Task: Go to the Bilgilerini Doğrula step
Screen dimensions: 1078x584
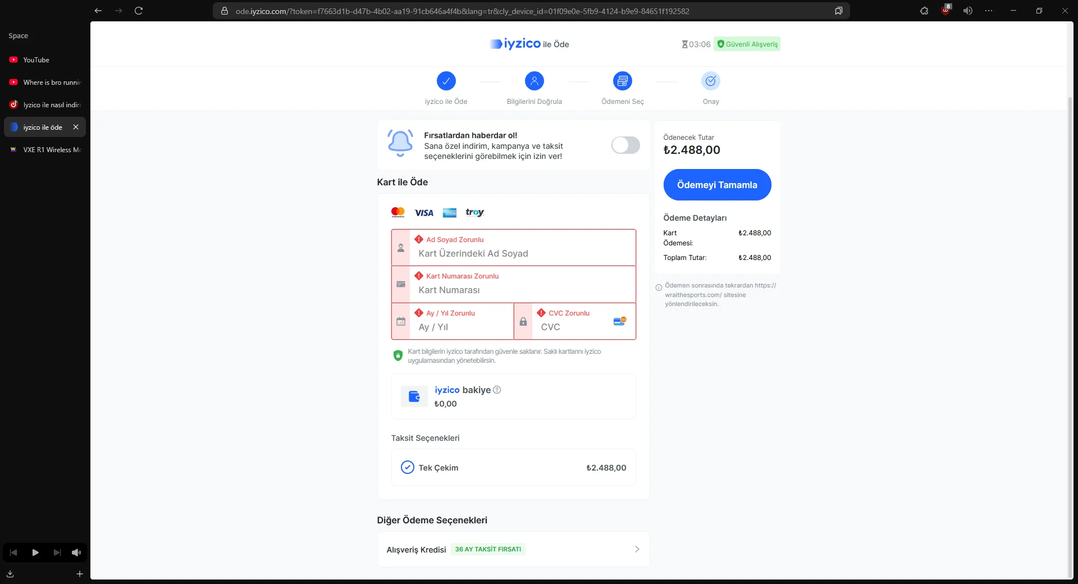Action: 535,81
